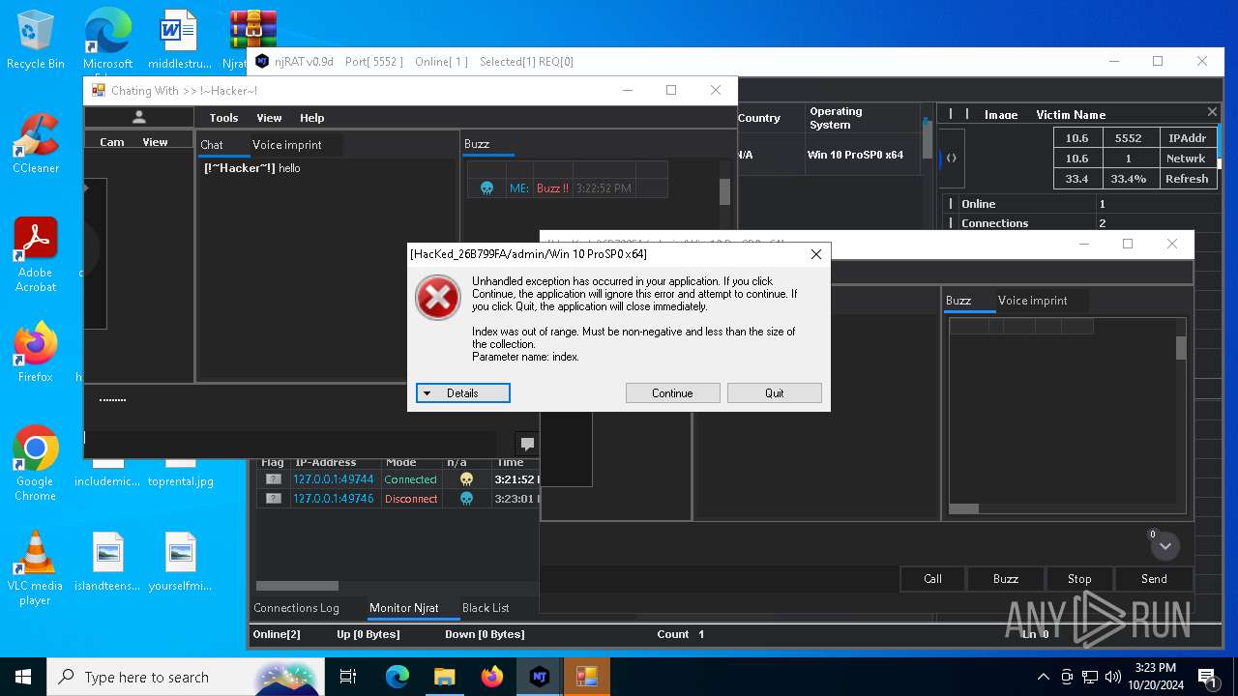
Task: Click the Cam column header
Action: [x=112, y=142]
